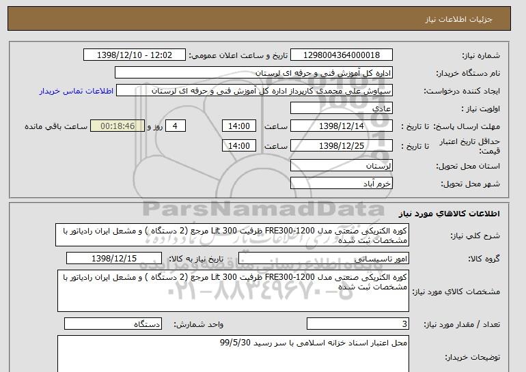This screenshot has width=526, height=372.
Task: Click the label استان محل تحویل
Action: [x=468, y=166]
